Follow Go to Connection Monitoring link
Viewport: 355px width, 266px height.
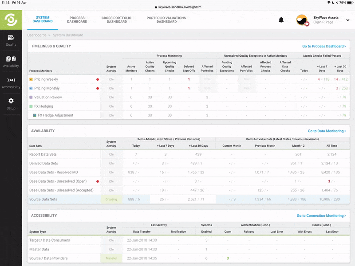[321, 216]
